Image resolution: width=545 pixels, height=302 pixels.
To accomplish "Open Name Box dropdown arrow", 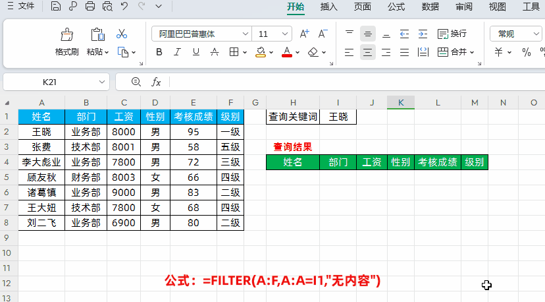I will pyautogui.click(x=102, y=82).
